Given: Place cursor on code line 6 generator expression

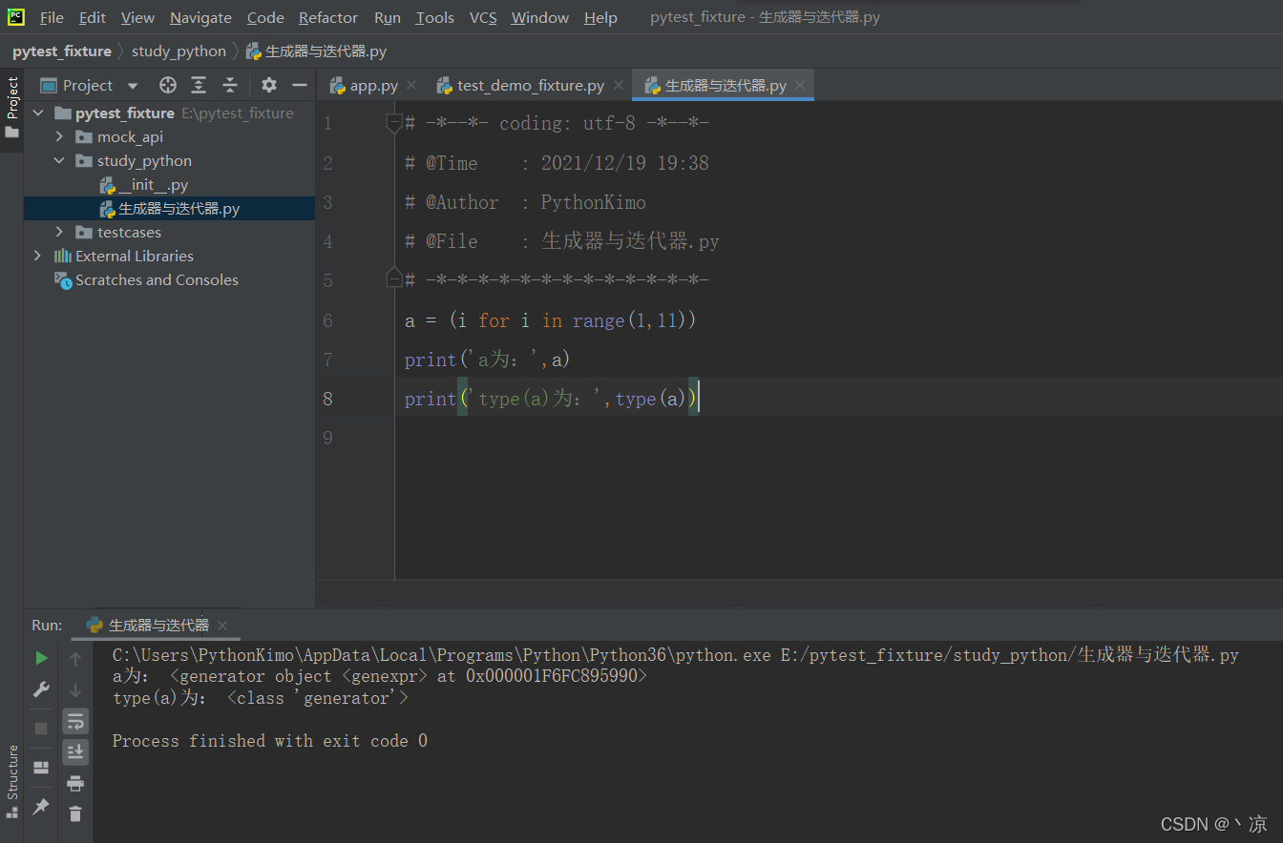Looking at the screenshot, I should pos(551,320).
